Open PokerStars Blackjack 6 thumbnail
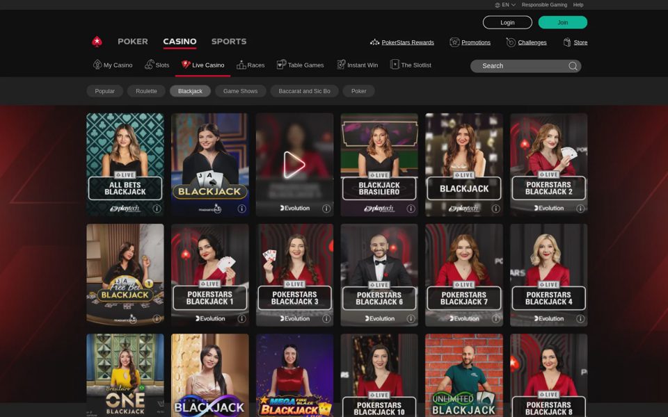The image size is (668, 417). tap(379, 275)
